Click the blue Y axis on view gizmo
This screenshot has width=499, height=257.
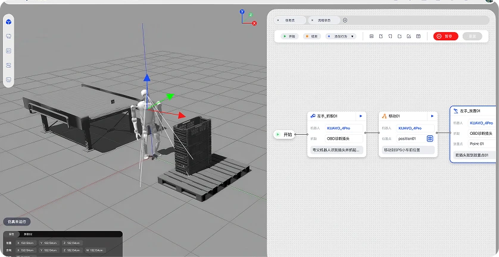[x=242, y=12]
